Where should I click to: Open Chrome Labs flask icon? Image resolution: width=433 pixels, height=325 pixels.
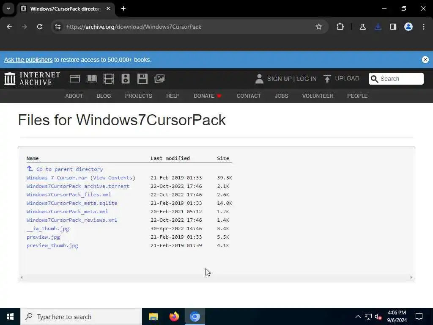pyautogui.click(x=362, y=27)
